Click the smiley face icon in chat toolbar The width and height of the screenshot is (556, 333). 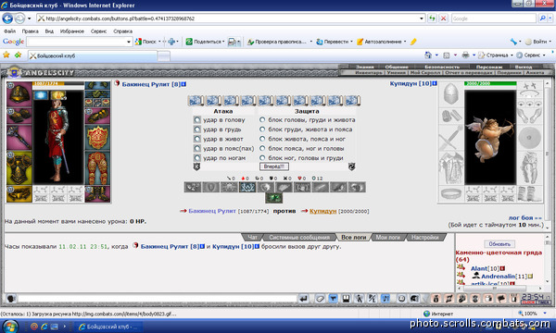(x=401, y=299)
